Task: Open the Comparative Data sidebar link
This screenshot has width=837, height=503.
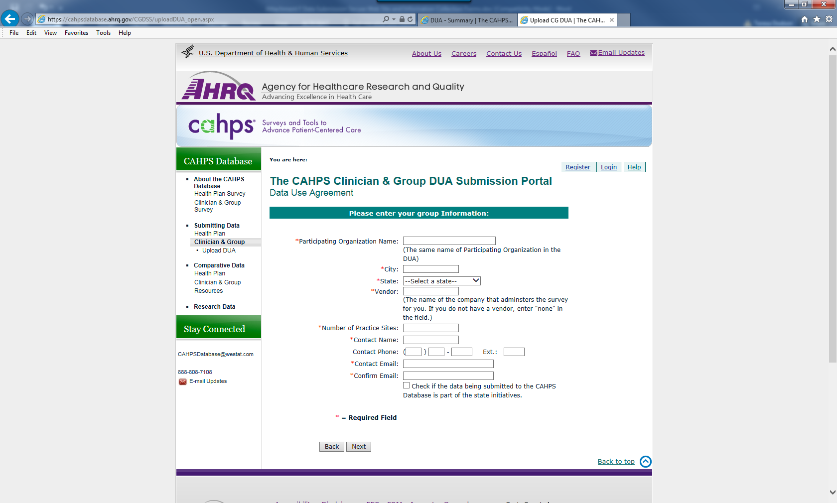Action: point(219,265)
